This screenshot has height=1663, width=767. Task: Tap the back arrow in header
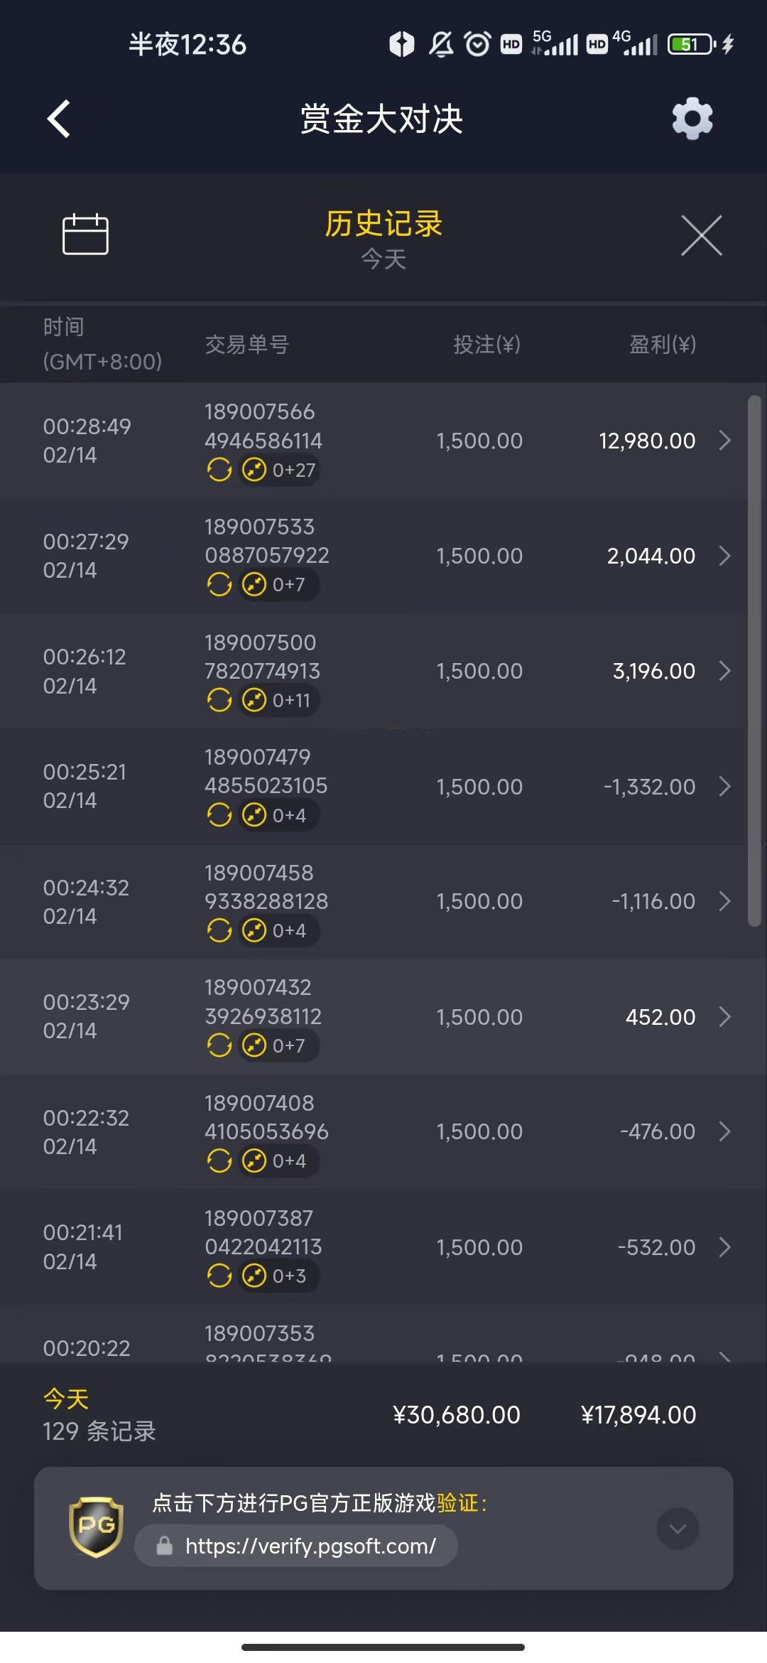[x=59, y=119]
